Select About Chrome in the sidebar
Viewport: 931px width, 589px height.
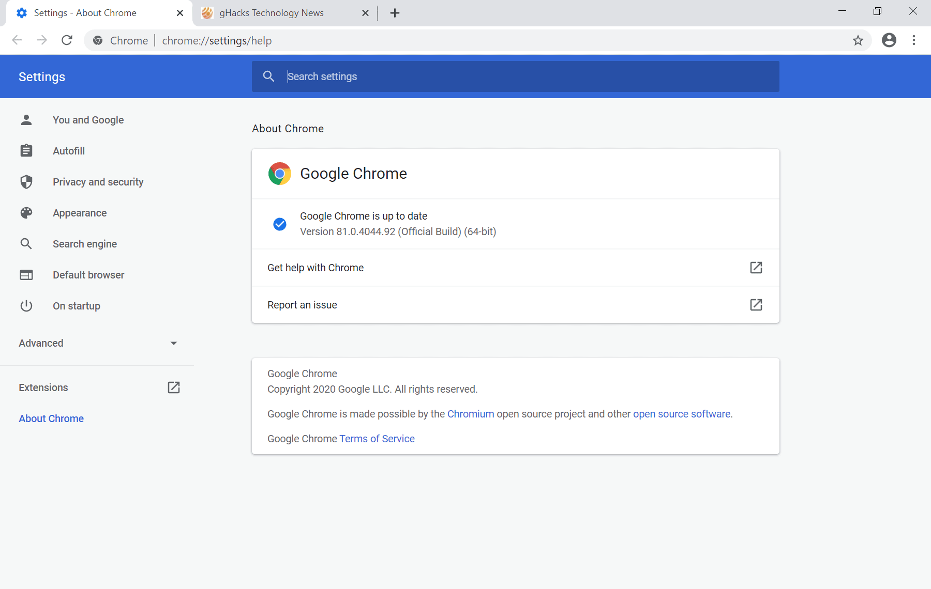[x=51, y=419]
